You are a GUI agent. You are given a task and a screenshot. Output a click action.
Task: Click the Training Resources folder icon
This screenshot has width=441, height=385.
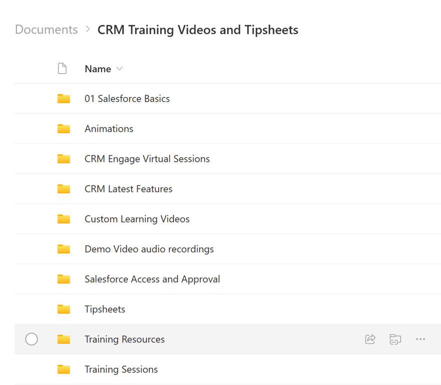64,339
